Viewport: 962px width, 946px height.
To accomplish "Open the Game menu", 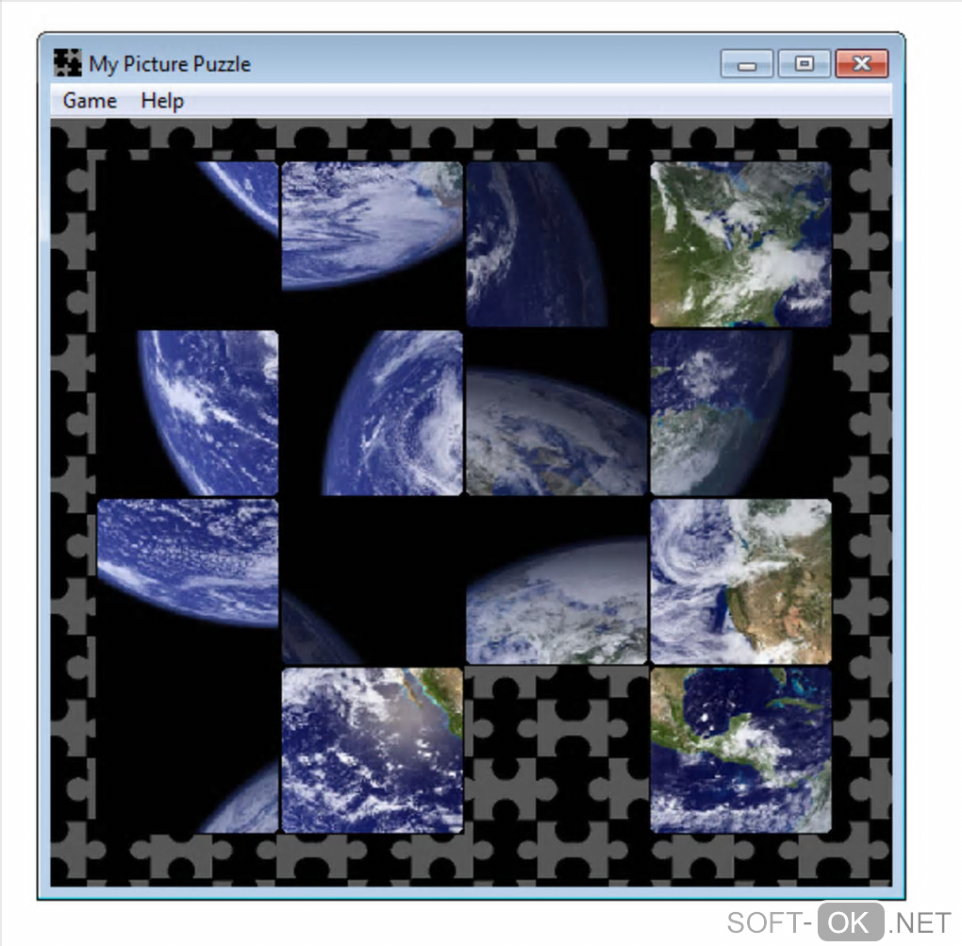I will coord(90,100).
